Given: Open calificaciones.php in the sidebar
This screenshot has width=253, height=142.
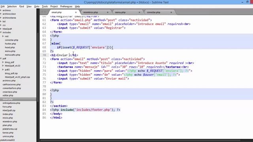Looking at the screenshot, I should pos(11,84).
